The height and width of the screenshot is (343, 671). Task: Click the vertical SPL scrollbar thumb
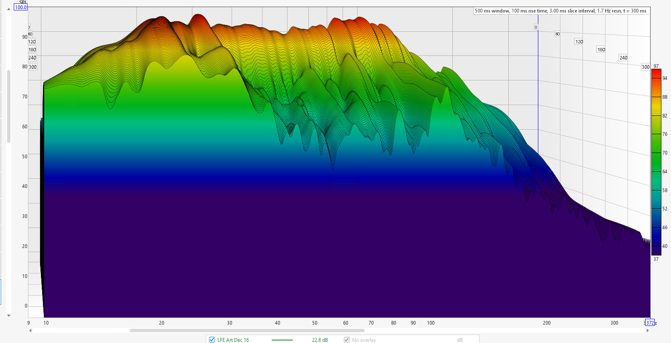pos(9,106)
